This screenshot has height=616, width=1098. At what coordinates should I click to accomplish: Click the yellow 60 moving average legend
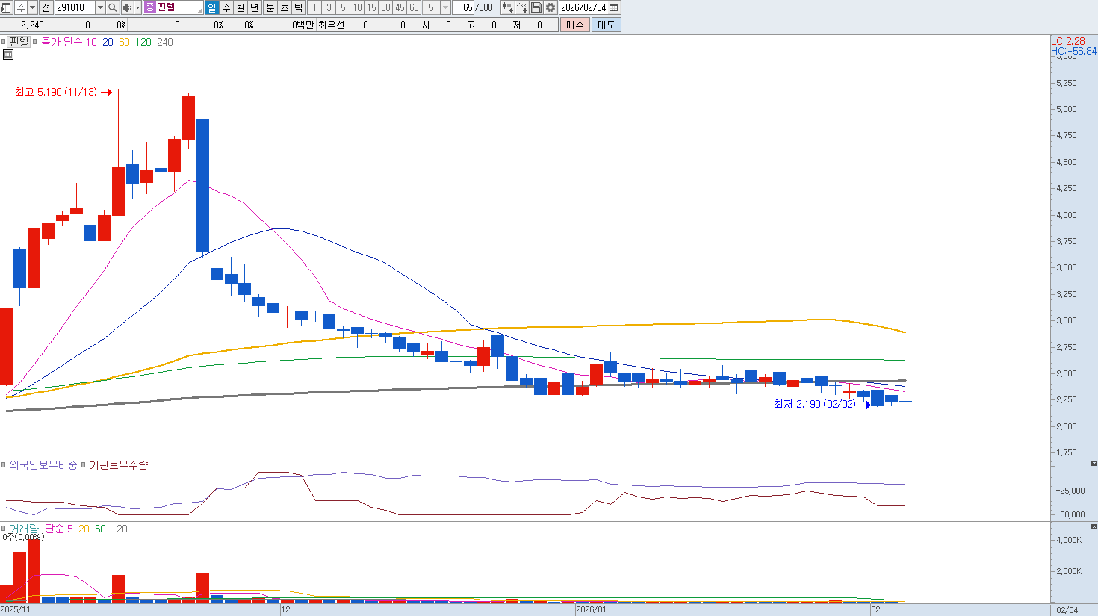tap(124, 43)
